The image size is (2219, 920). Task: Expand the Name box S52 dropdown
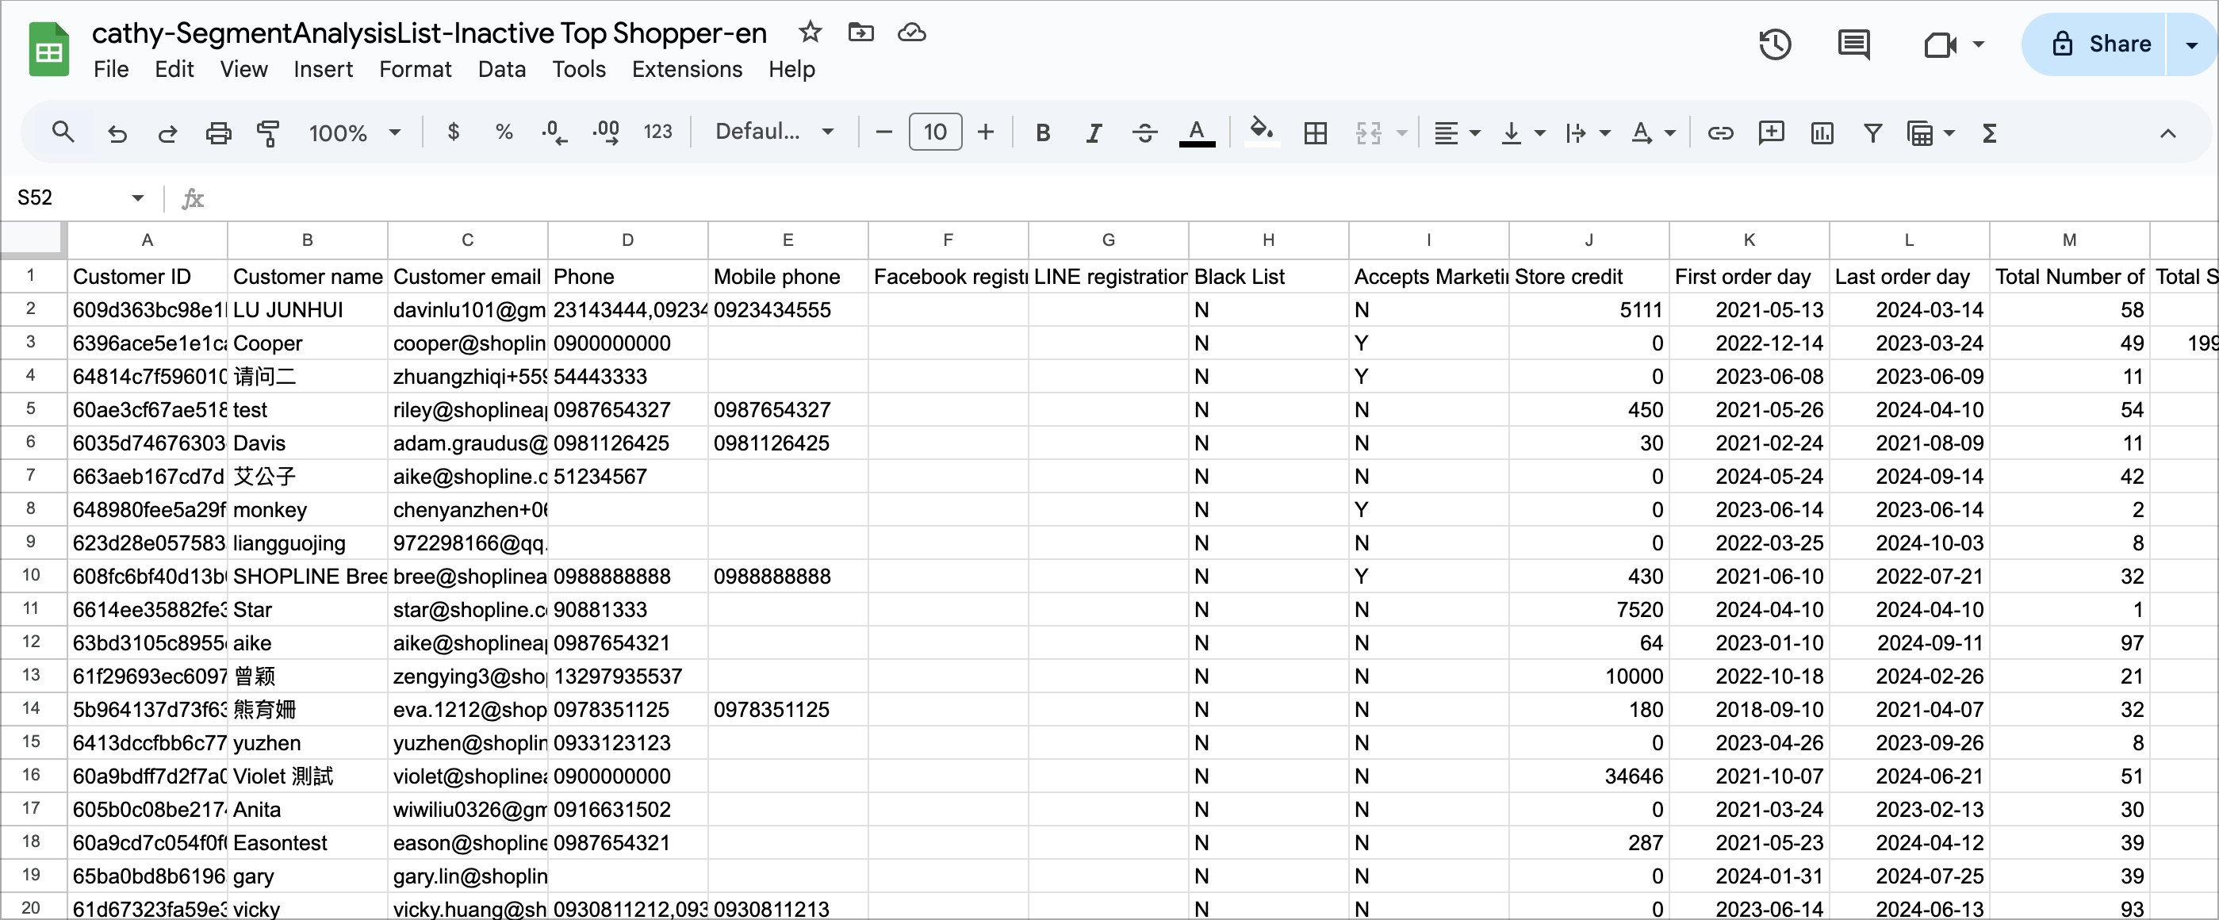(x=138, y=198)
